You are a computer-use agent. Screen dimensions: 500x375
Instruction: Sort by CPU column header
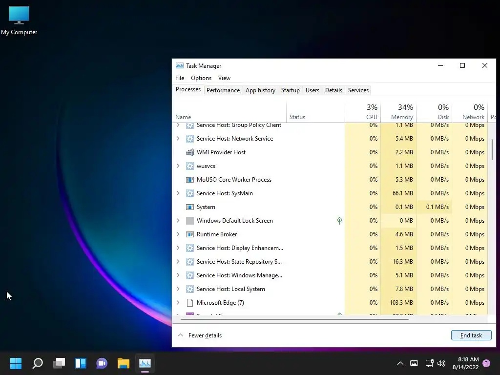363,112
